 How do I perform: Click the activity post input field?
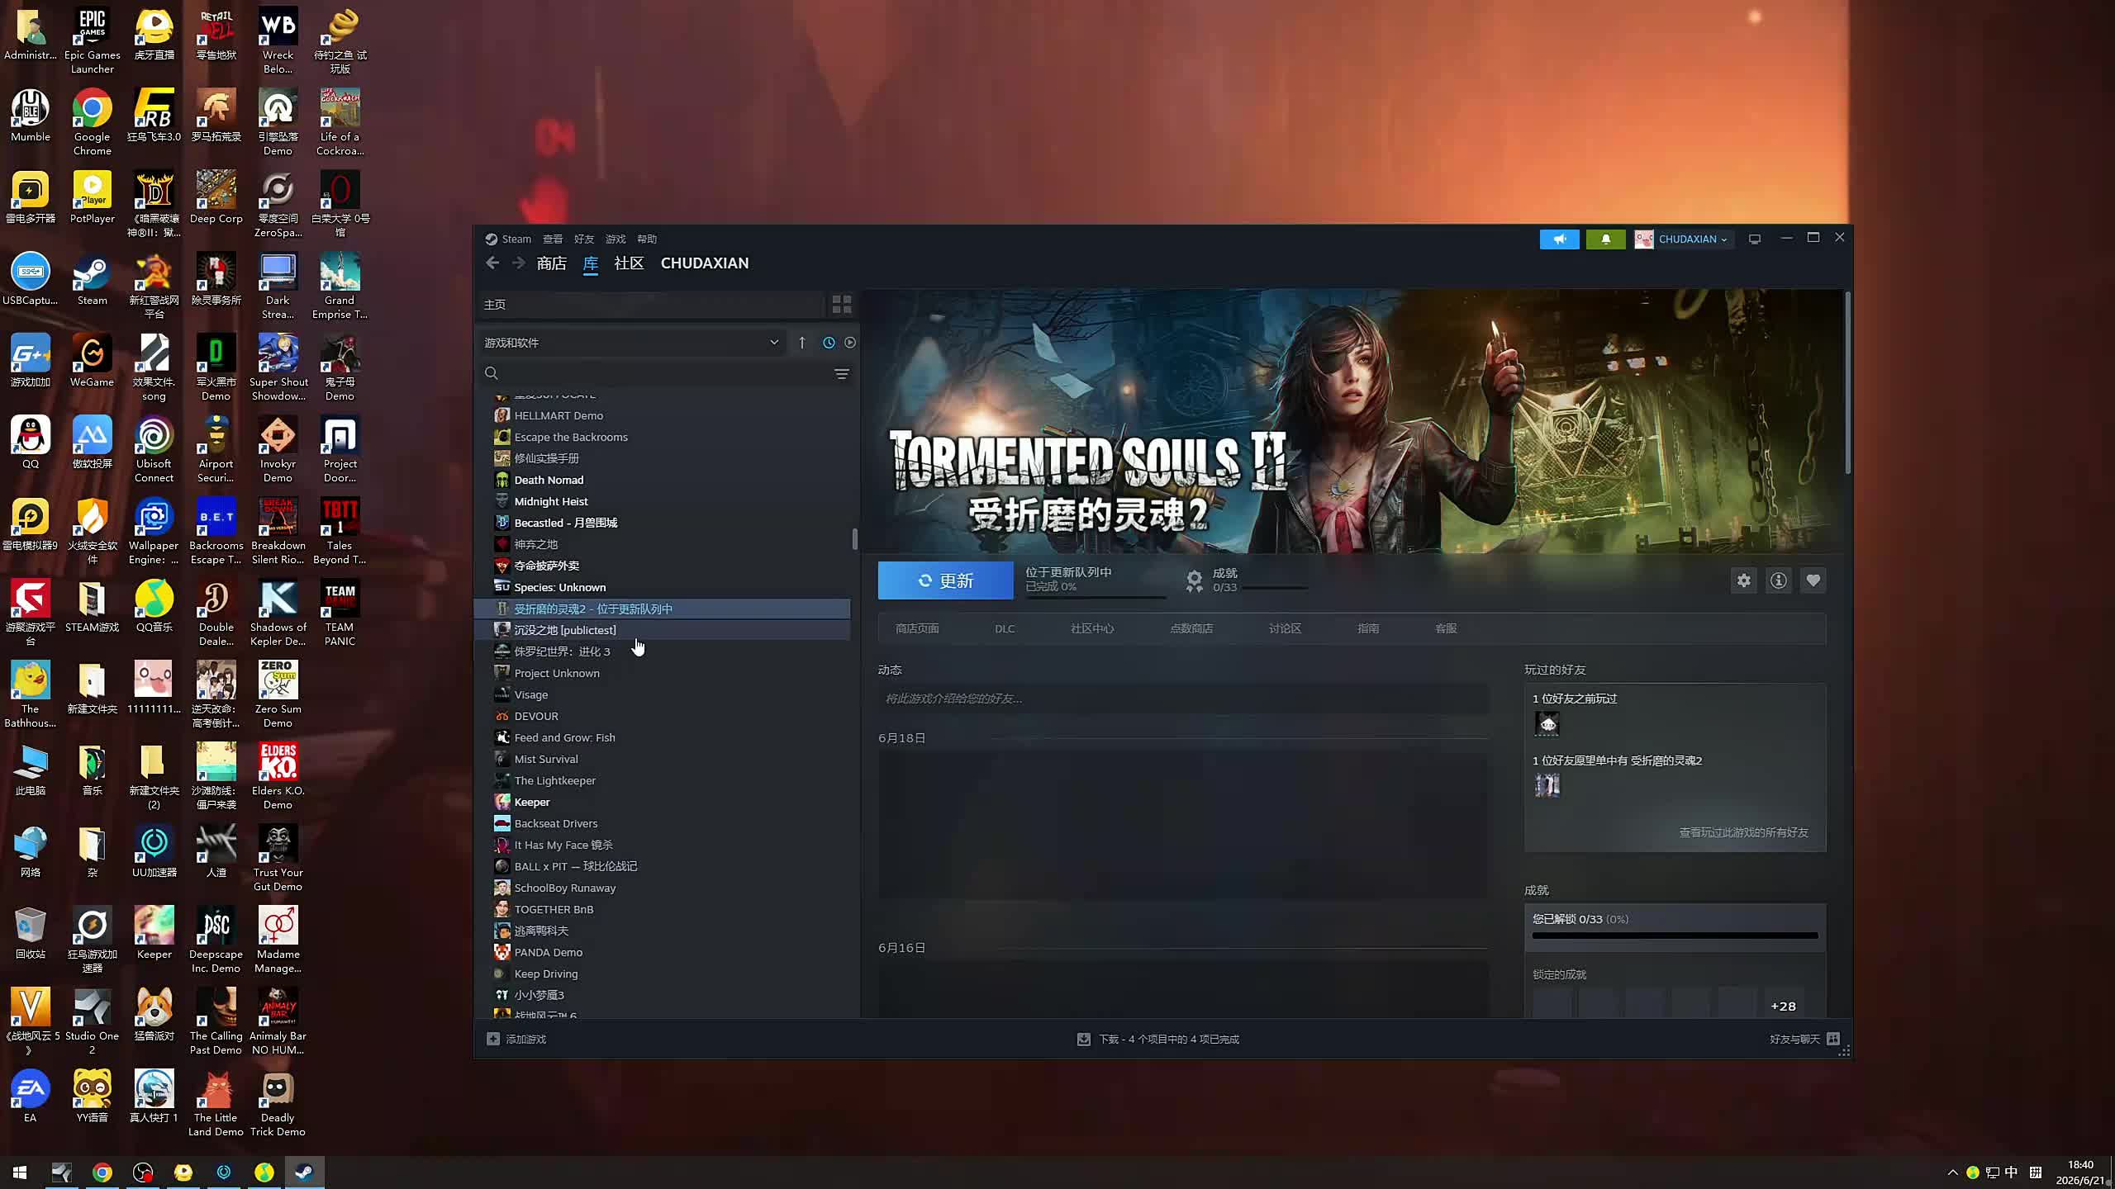pyautogui.click(x=1182, y=699)
